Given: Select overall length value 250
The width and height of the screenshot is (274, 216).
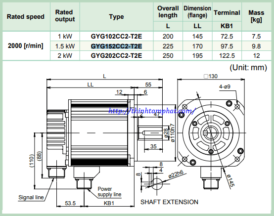Looking at the screenshot, I should point(168,56).
